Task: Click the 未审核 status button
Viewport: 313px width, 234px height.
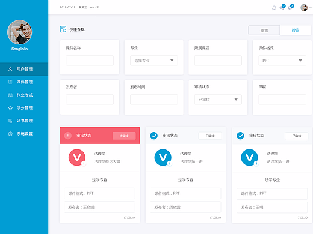Action: [124, 136]
